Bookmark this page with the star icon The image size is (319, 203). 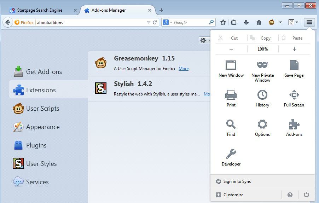pyautogui.click(x=223, y=22)
